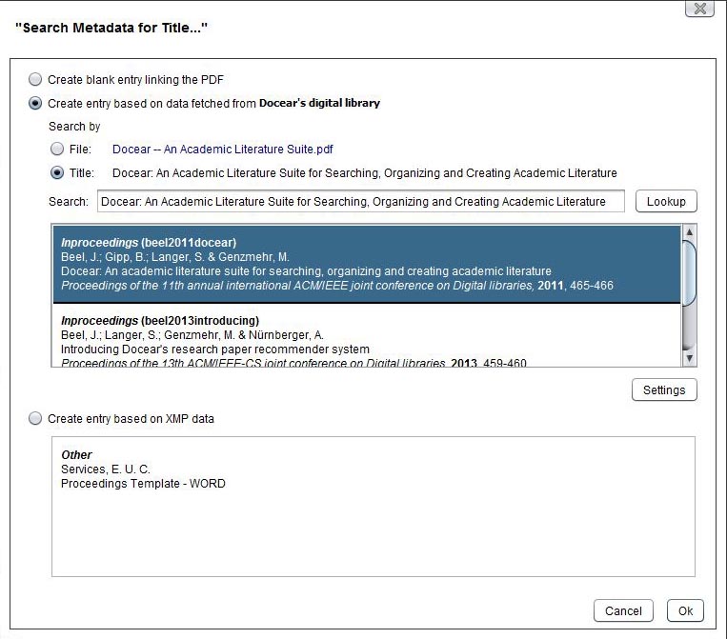727x639 pixels.
Task: Click results list scroll up arrow
Action: (x=690, y=231)
